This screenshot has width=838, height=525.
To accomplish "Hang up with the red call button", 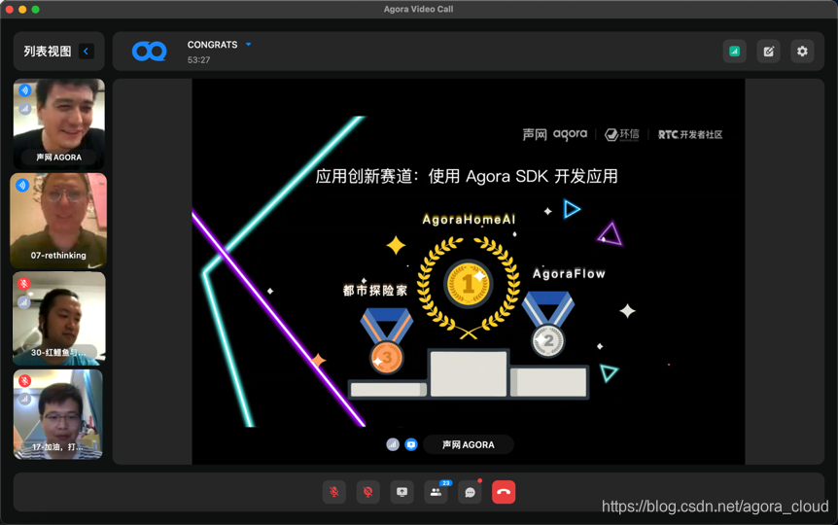I will pos(504,492).
